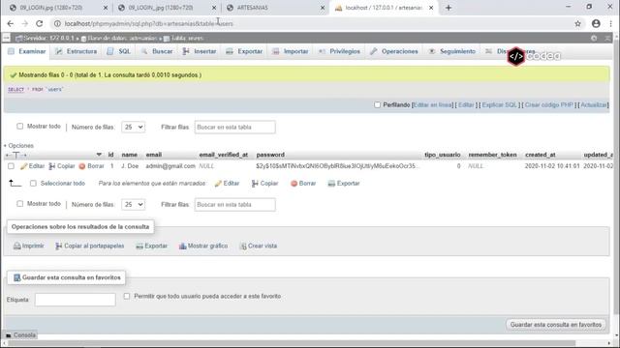Screen dimensions: 620x348
Task: Click Crear código PHP link
Action: [x=549, y=105]
